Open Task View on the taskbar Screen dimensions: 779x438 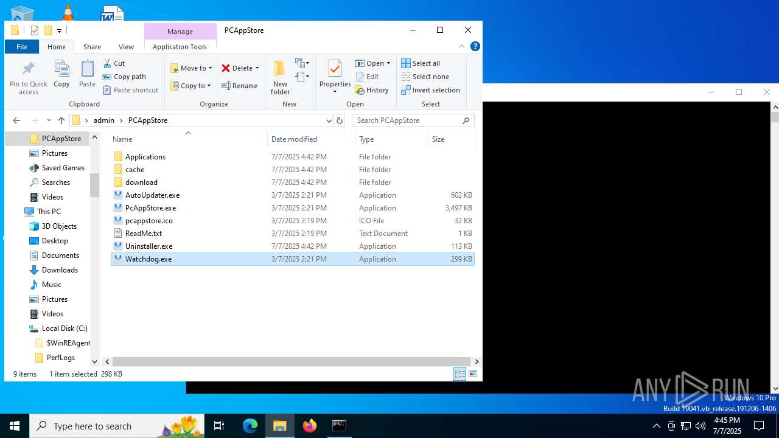coord(219,426)
